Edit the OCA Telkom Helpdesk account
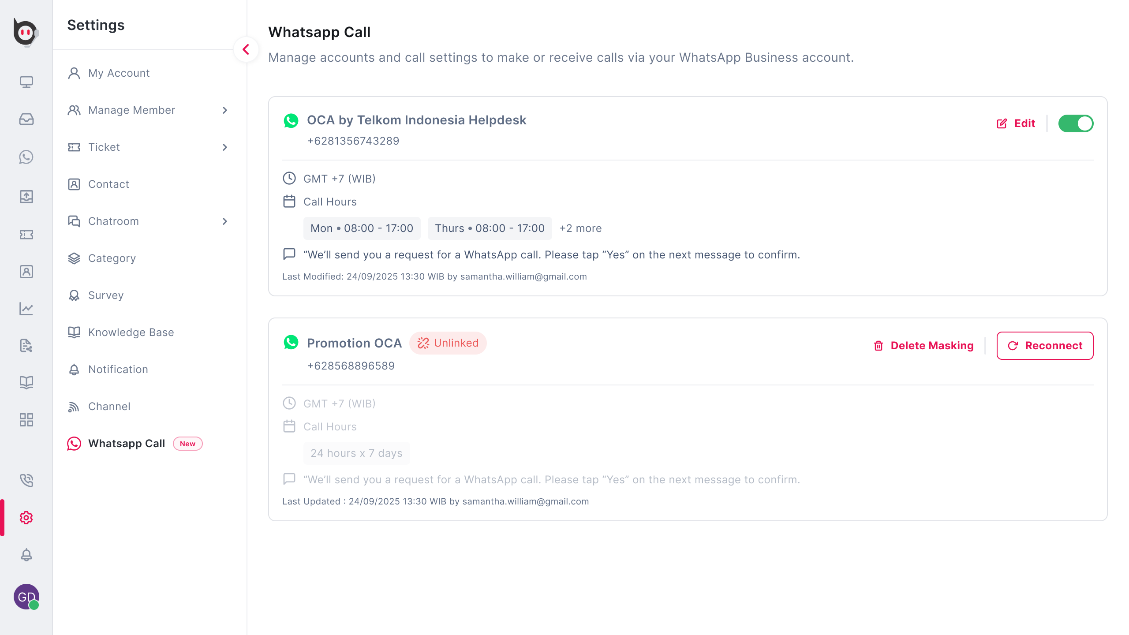 click(x=1016, y=123)
